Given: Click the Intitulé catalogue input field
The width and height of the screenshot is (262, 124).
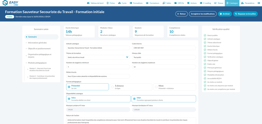Looking at the screenshot, I should pyautogui.click(x=98, y=48).
